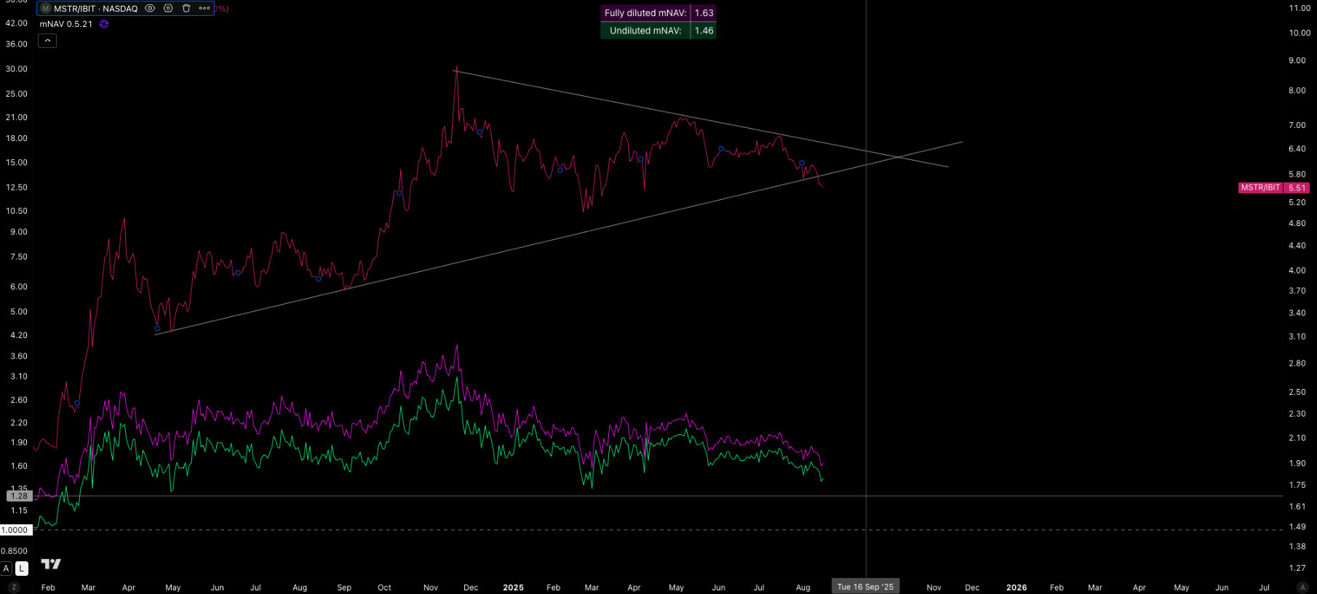Select the 1.28 horizontal line price label
The height and width of the screenshot is (594, 1317).
[19, 496]
